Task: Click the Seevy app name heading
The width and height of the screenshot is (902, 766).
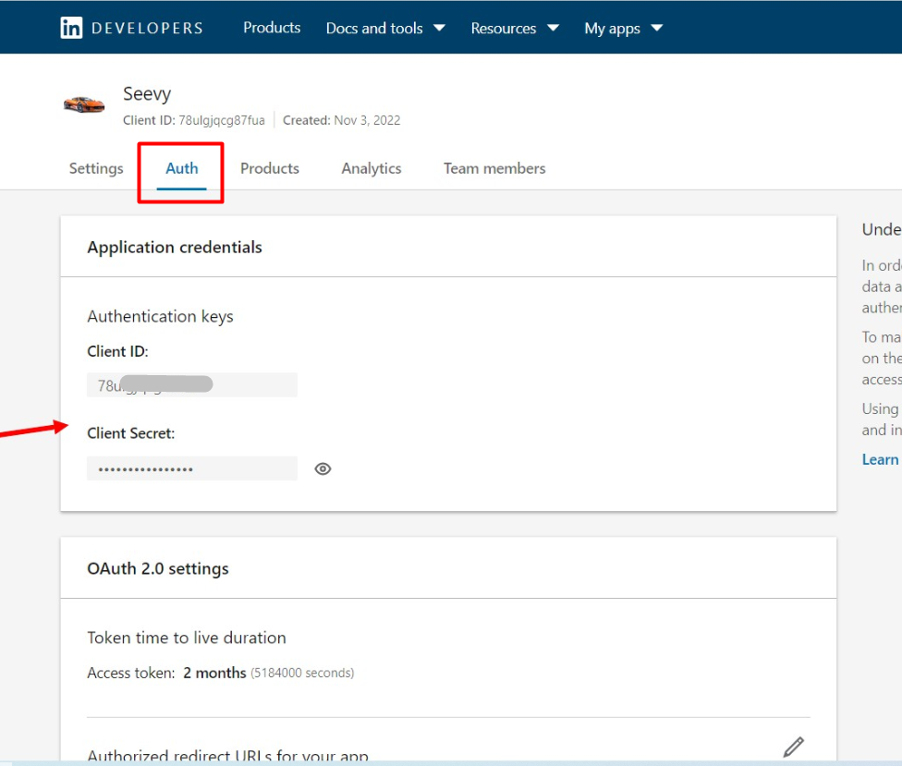Action: (147, 93)
